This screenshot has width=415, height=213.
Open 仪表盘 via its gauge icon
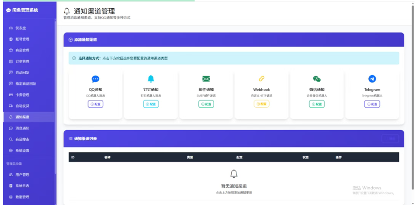(x=11, y=28)
